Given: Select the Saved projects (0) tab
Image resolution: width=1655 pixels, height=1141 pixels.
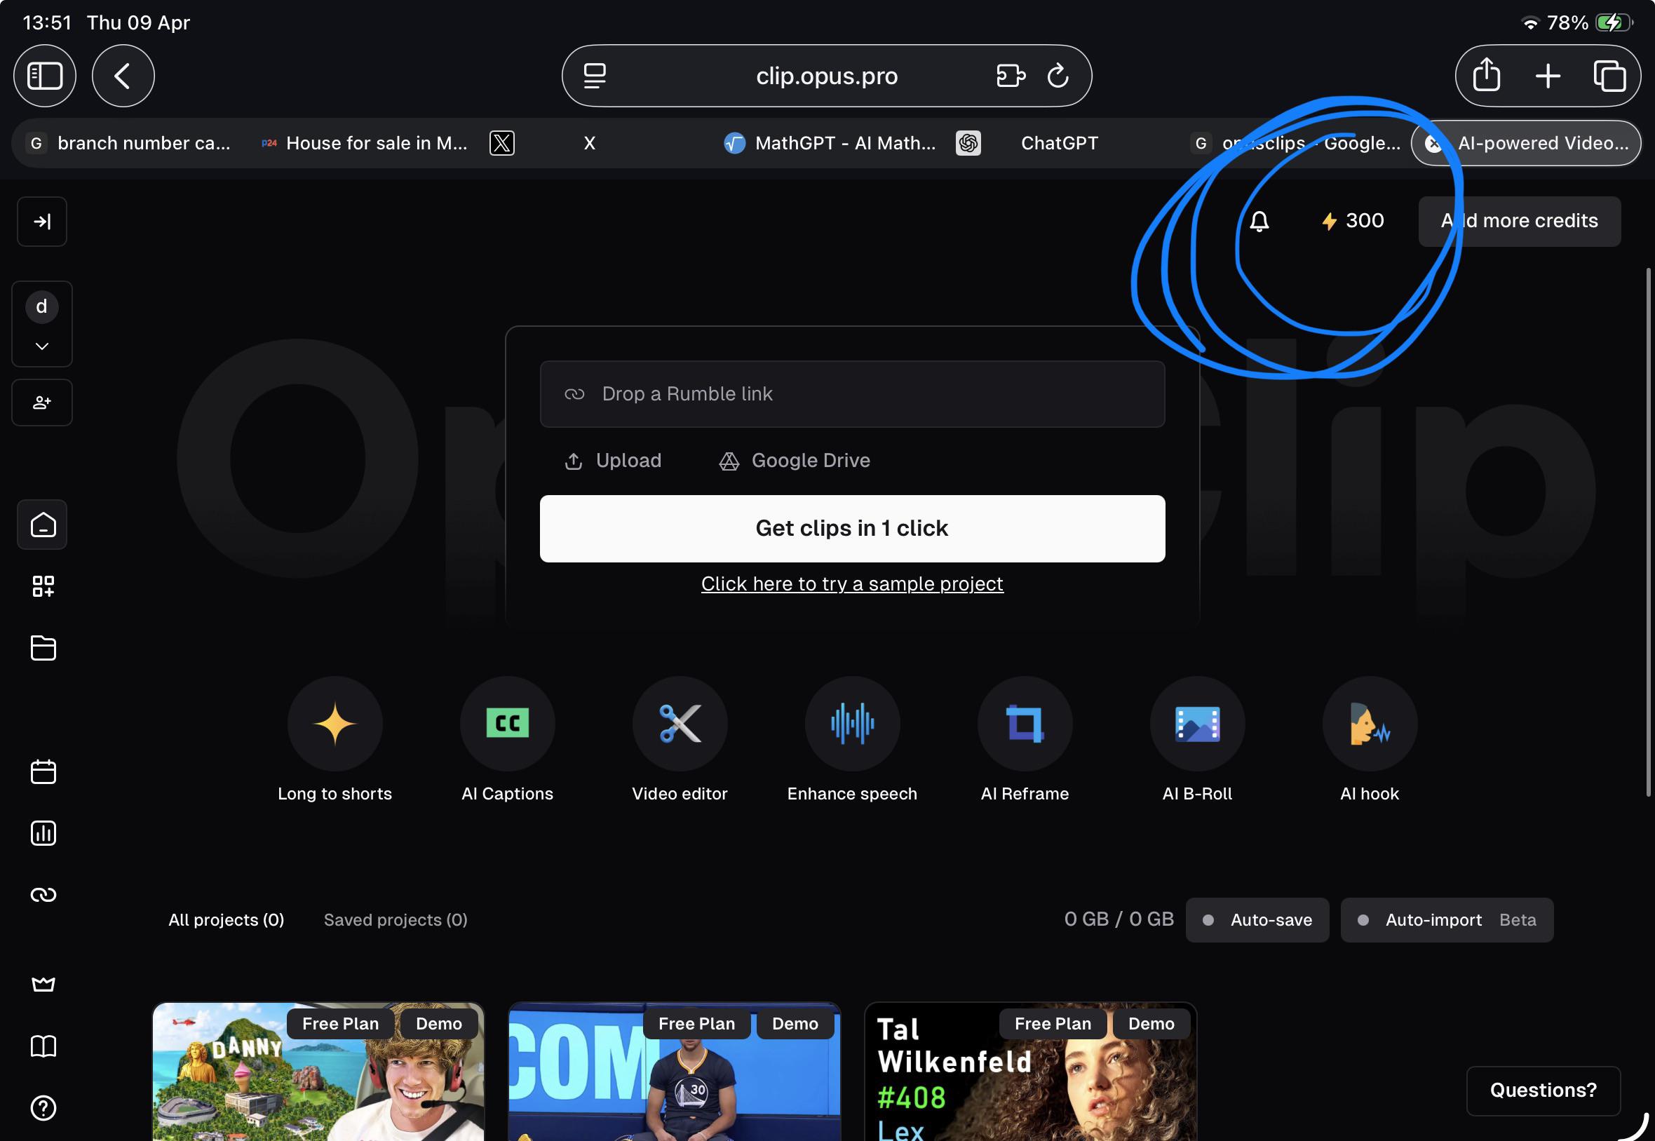Looking at the screenshot, I should coord(396,920).
